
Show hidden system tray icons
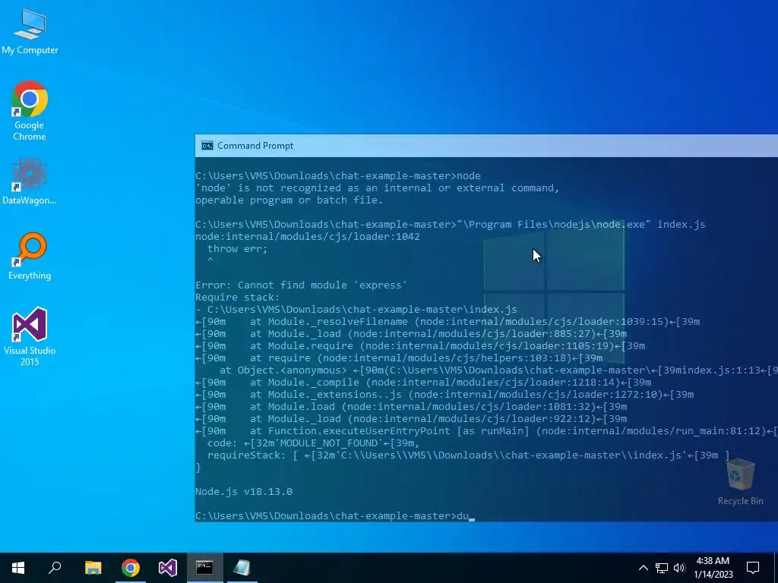click(643, 568)
